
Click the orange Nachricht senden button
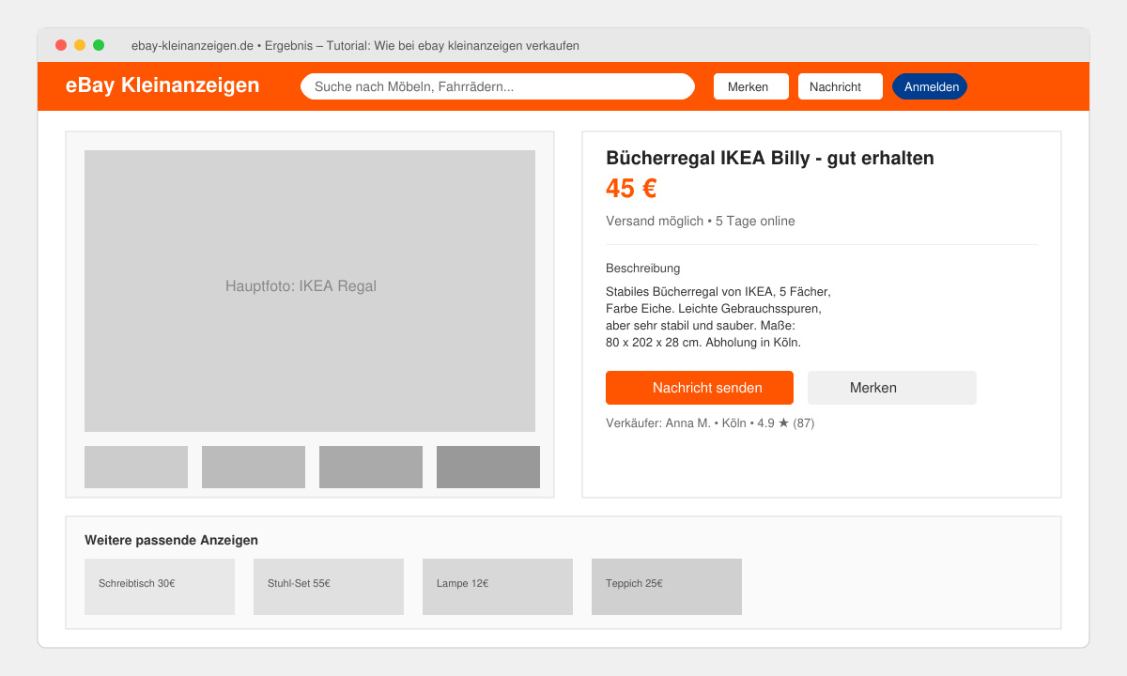(x=700, y=388)
